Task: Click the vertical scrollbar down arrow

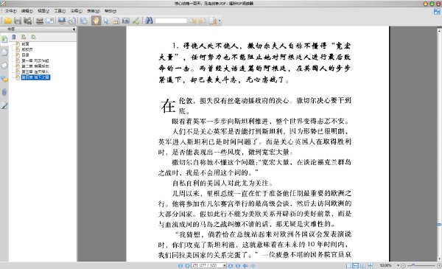Action: pos(439,259)
